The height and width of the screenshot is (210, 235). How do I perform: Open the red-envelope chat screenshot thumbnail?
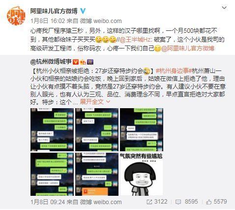pos(97,174)
